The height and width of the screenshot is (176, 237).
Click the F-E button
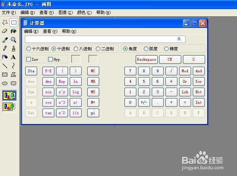coord(48,71)
